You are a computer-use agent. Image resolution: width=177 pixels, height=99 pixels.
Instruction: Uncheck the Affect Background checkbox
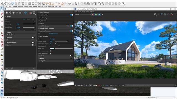(x=51, y=53)
